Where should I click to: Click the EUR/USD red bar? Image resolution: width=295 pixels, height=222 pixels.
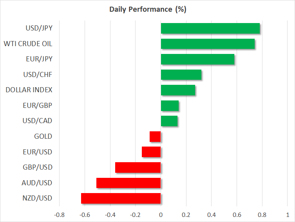(x=151, y=152)
